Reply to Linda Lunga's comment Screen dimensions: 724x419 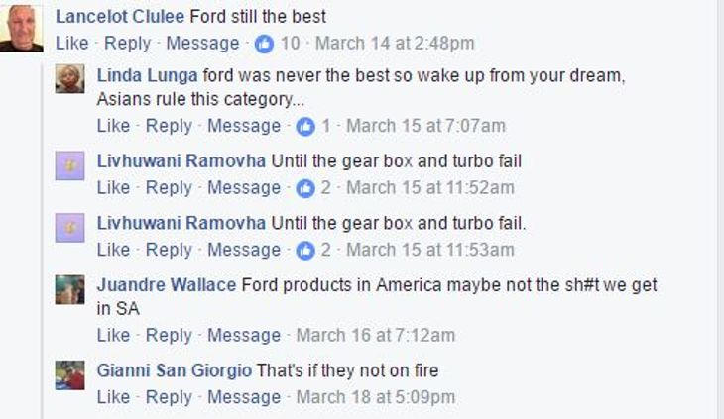[x=169, y=126]
